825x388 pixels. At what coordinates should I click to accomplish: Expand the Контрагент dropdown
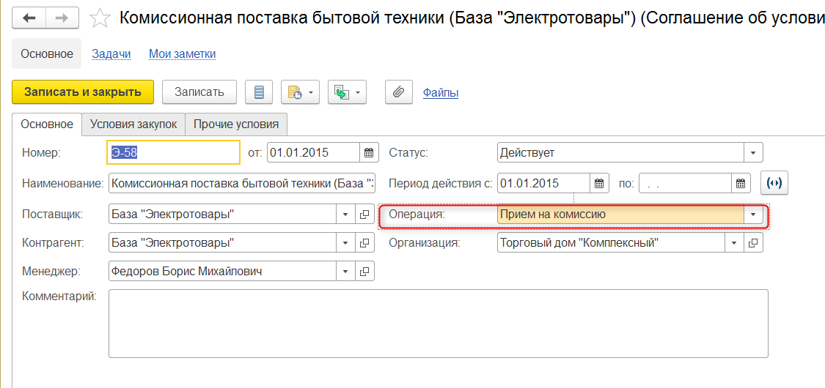point(345,243)
